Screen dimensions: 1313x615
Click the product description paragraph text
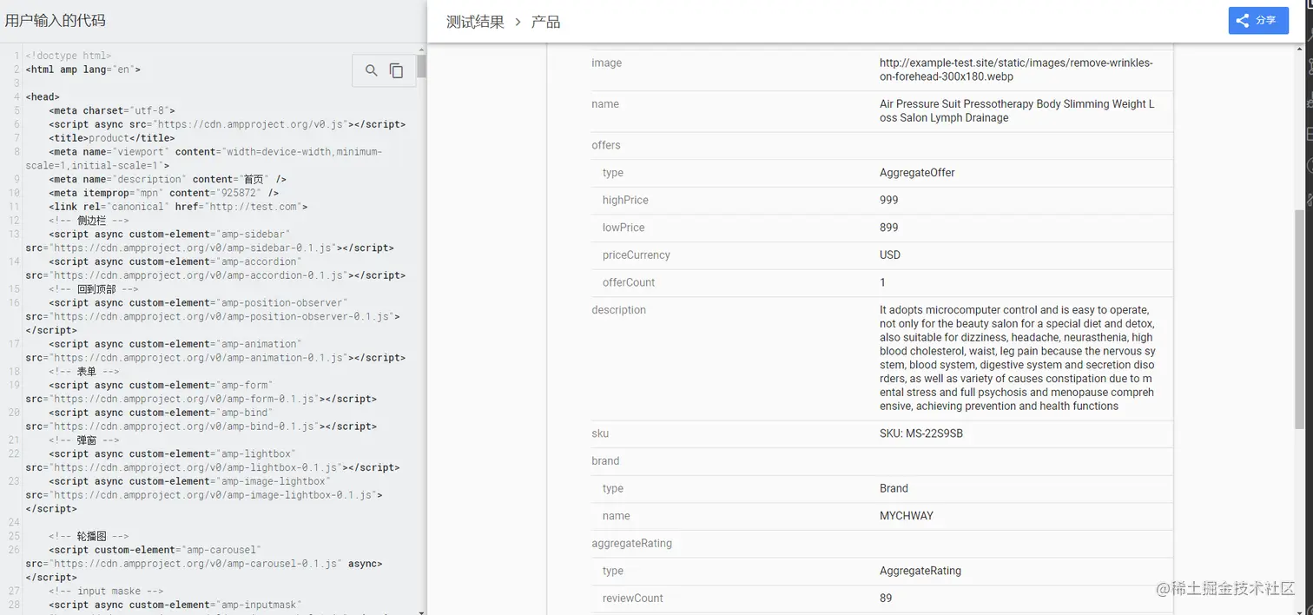click(x=1017, y=358)
